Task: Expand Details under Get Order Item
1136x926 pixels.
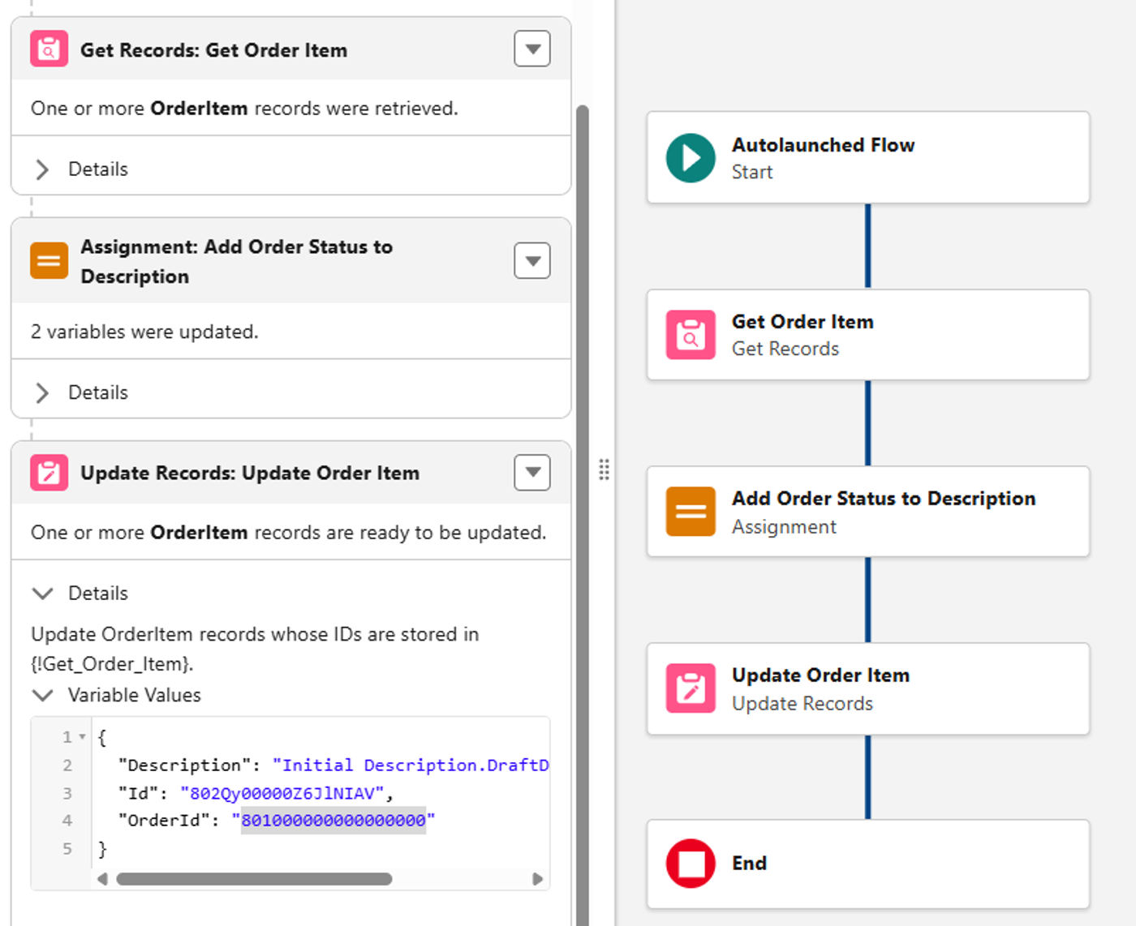Action: coord(42,169)
